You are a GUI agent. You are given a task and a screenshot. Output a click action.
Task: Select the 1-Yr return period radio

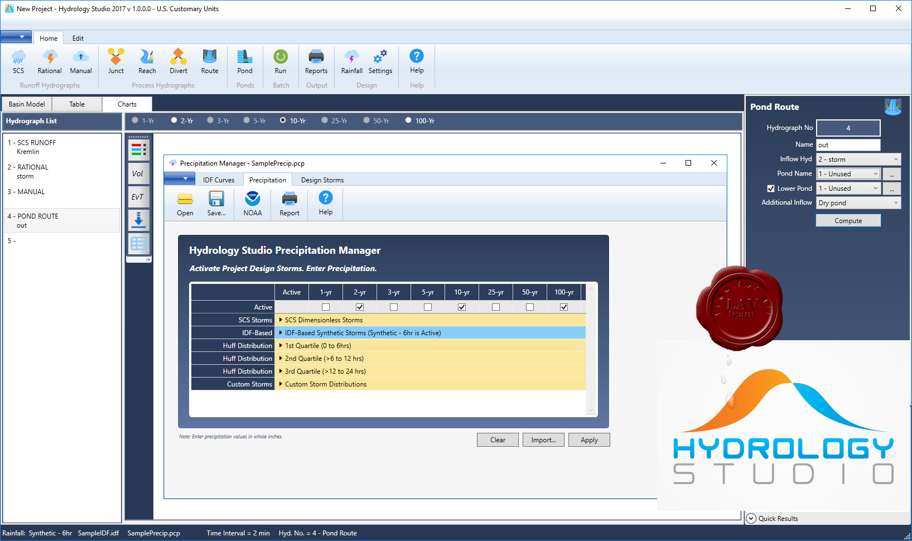135,120
